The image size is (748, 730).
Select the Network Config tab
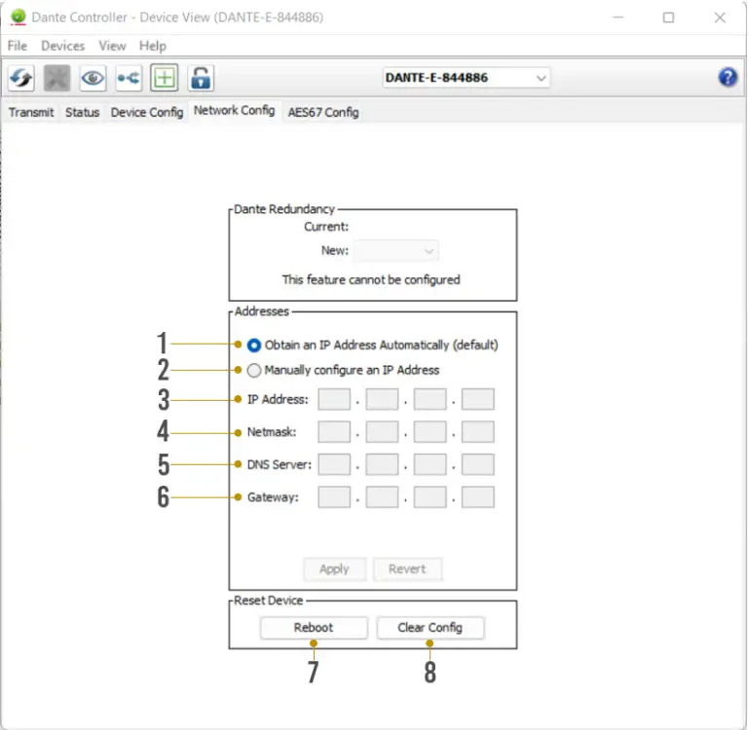pyautogui.click(x=234, y=111)
